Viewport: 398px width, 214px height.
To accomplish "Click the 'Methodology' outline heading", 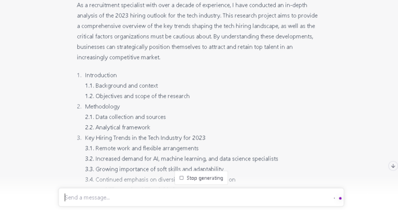I will (102, 106).
